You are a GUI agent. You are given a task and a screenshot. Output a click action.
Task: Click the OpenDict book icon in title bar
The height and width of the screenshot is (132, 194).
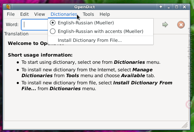point(9,7)
